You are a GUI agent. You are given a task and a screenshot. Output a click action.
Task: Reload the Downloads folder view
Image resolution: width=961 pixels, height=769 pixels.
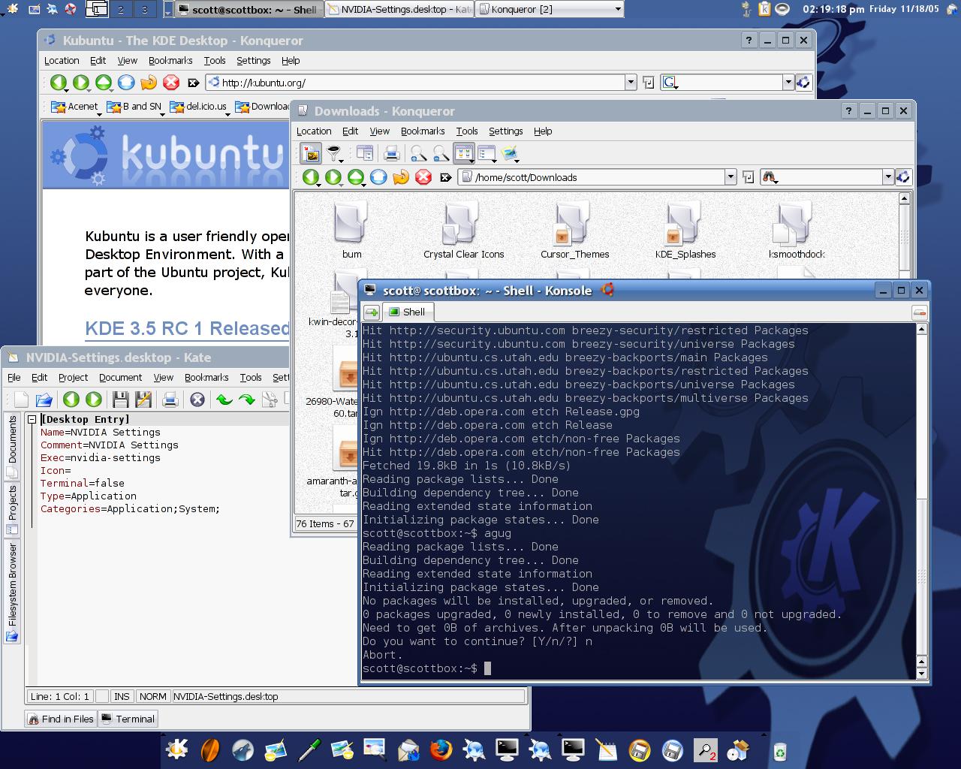401,177
